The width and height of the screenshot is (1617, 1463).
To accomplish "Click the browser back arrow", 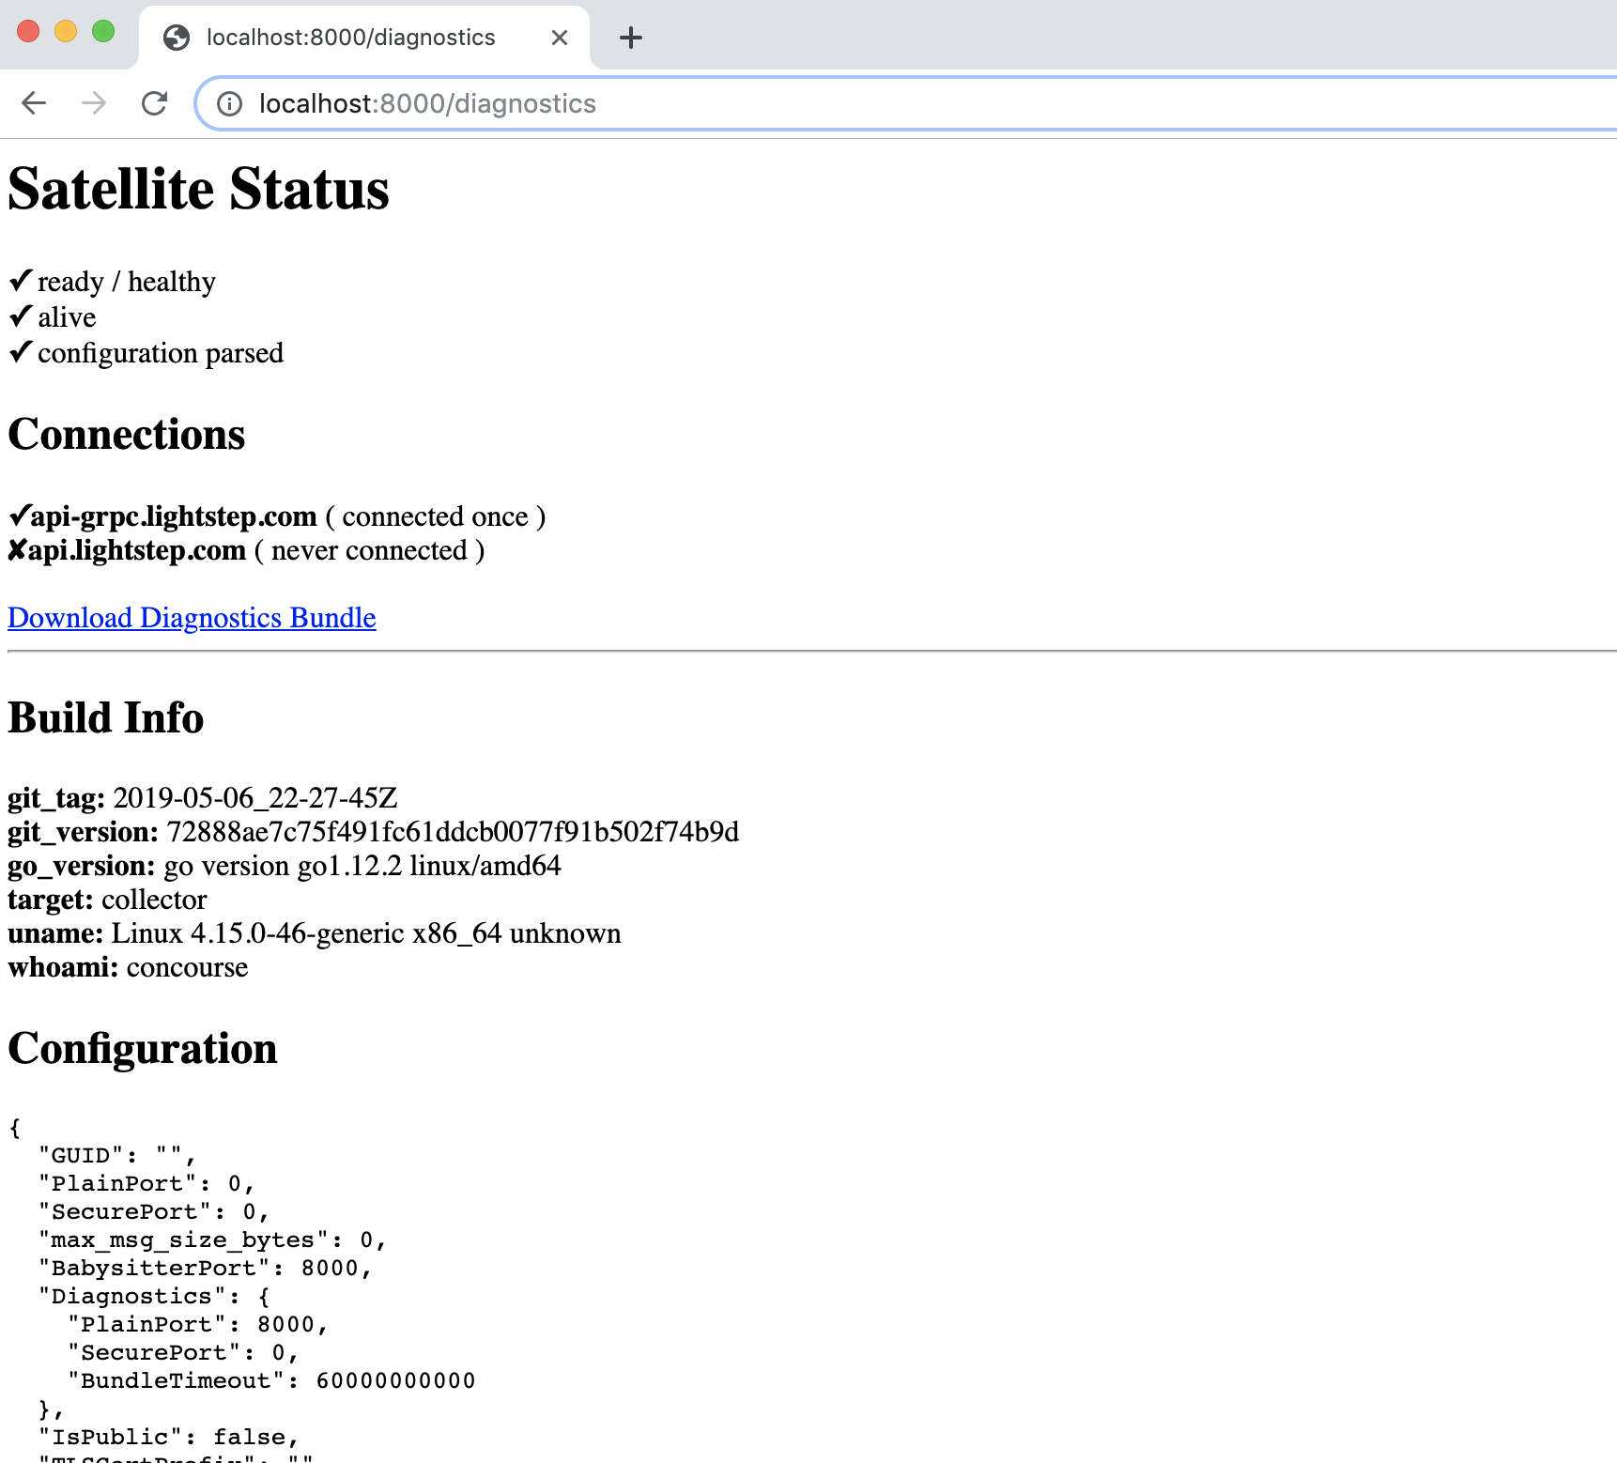I will 34,103.
